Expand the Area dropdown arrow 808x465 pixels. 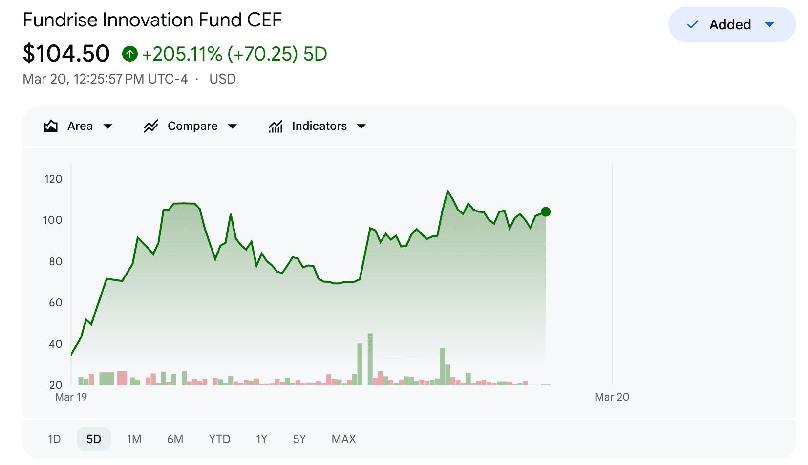pos(108,127)
